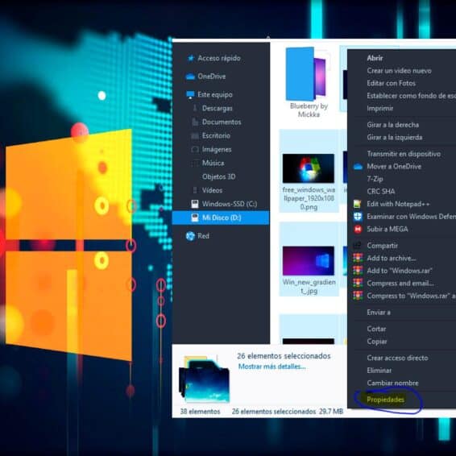
Task: Click the share icon beside Compartir
Action: pos(358,246)
